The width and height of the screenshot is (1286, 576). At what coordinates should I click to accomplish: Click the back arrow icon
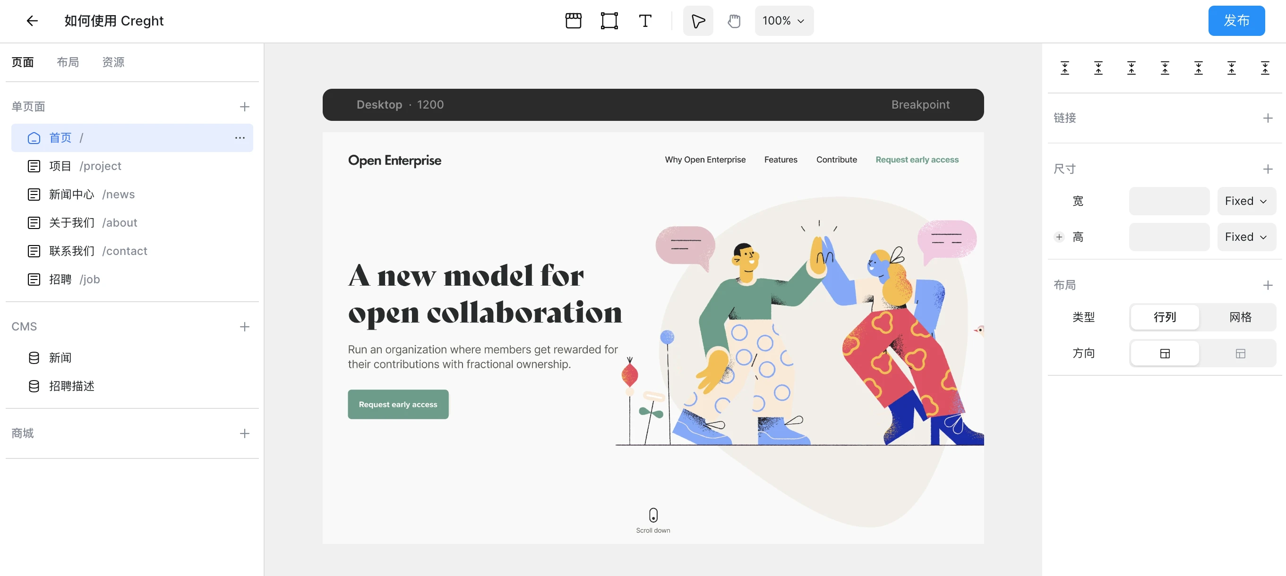32,21
